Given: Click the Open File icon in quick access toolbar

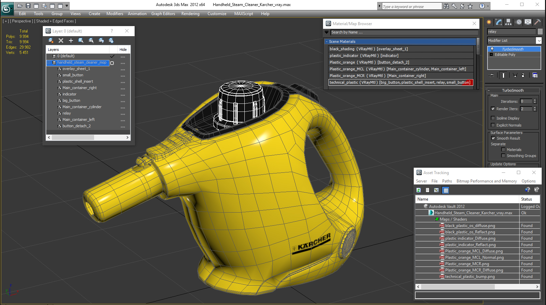Looking at the screenshot, I should [x=20, y=6].
